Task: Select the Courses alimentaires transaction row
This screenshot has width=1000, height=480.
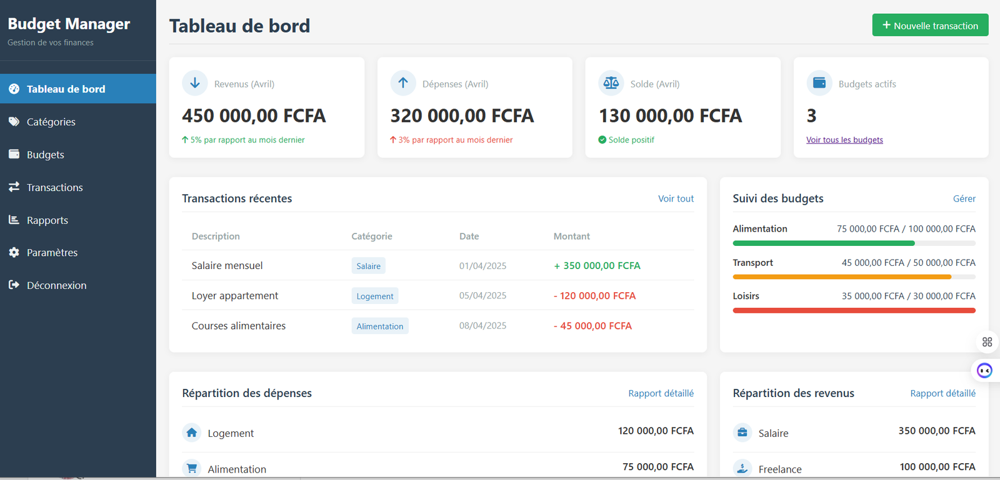Action: pyautogui.click(x=437, y=325)
